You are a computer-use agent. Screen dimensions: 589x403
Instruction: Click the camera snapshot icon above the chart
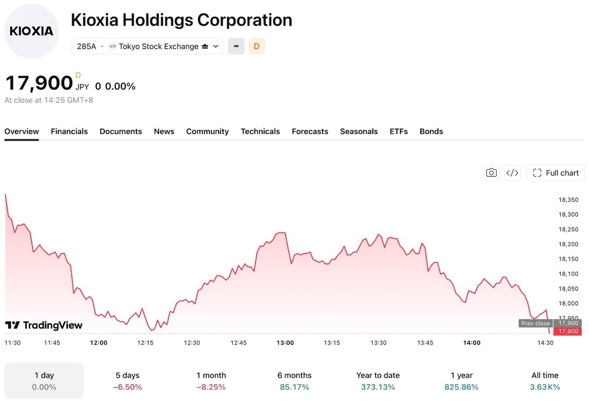click(491, 173)
